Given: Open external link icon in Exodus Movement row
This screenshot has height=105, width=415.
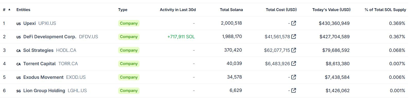Looking at the screenshot, I should point(293,77).
